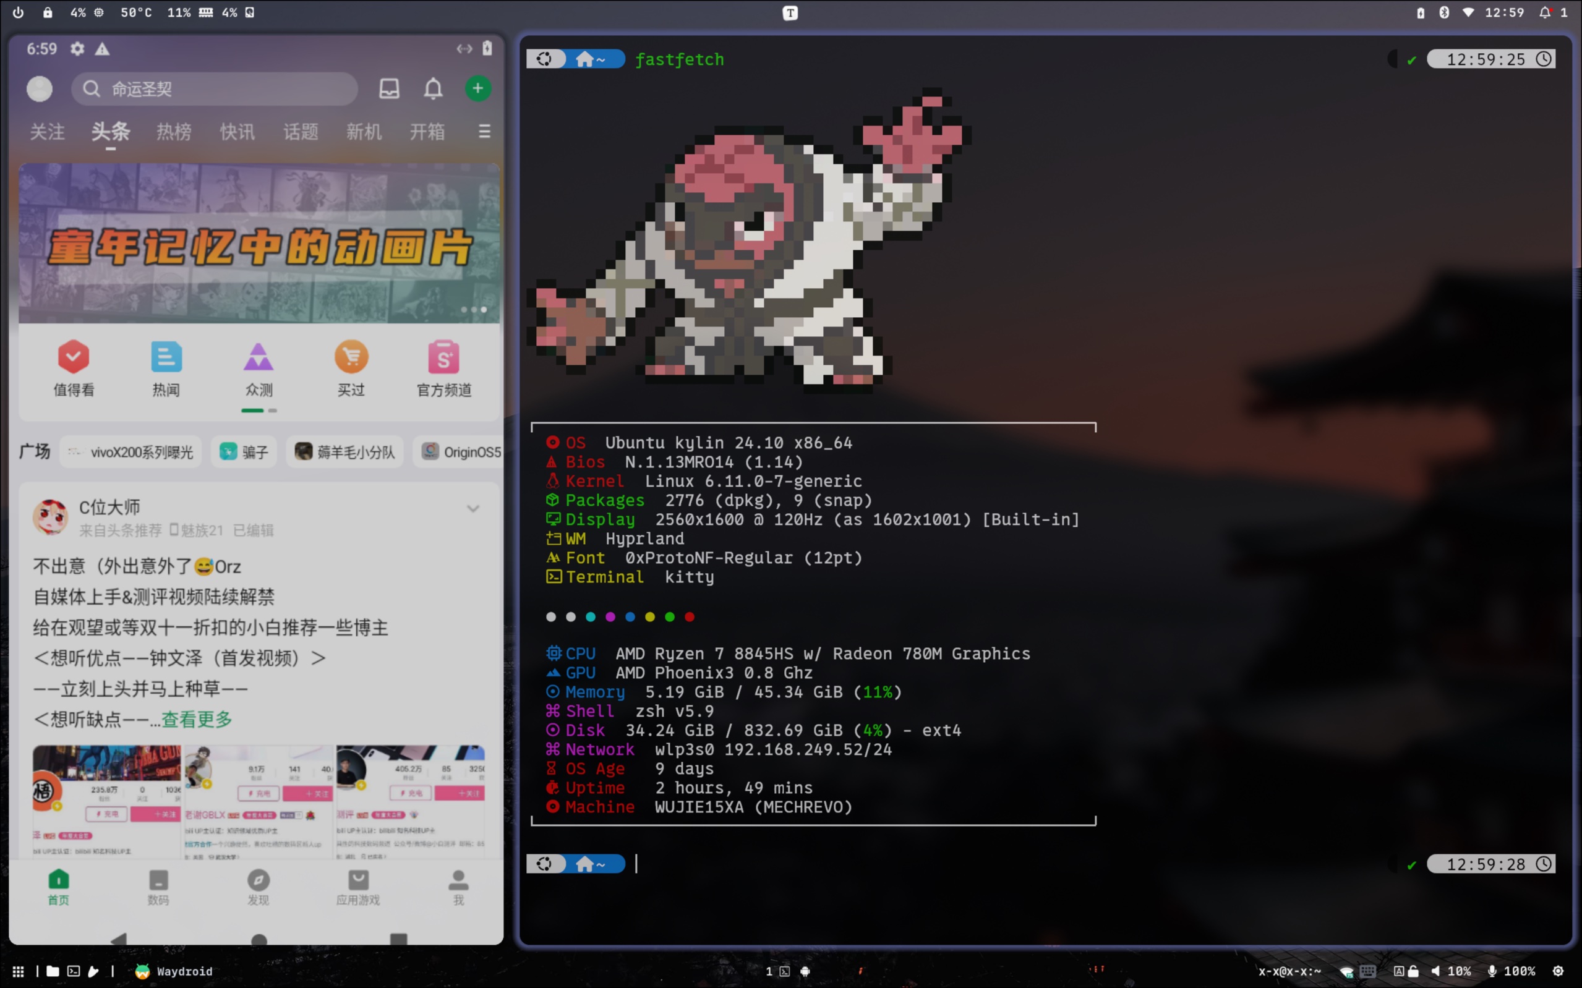Open the first post image thumbnail

click(x=106, y=801)
